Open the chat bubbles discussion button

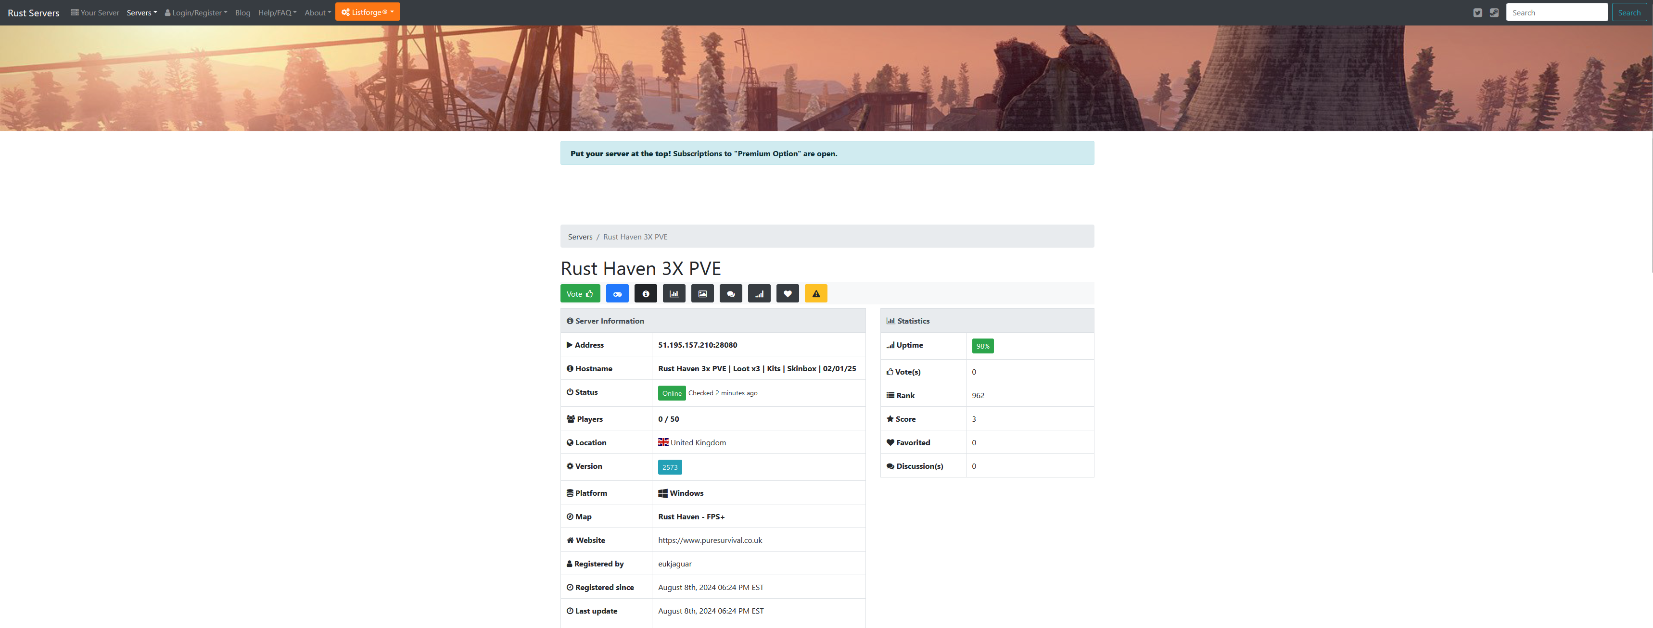pyautogui.click(x=731, y=294)
